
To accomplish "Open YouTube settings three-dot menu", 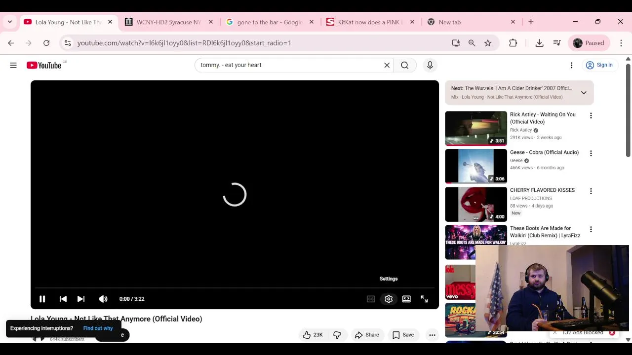I will (x=572, y=65).
